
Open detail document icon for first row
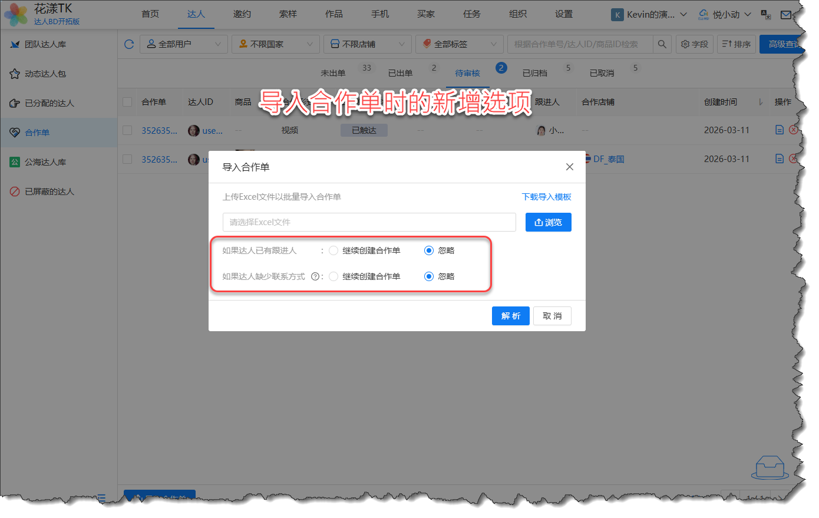[x=779, y=130]
